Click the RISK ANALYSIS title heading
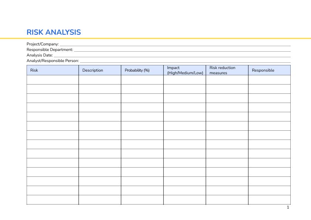 pos(54,32)
